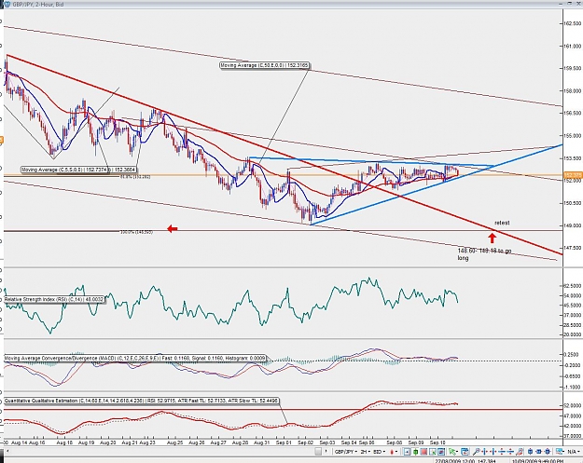Click the 161.000 price on the price axis
The height and width of the screenshot is (463, 583).
tap(572, 46)
